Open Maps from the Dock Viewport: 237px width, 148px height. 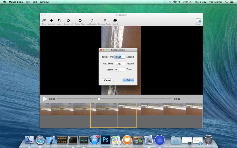click(x=116, y=140)
